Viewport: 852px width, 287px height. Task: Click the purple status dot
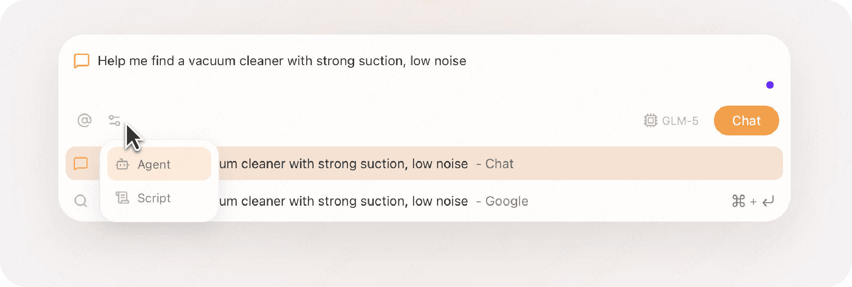click(770, 85)
